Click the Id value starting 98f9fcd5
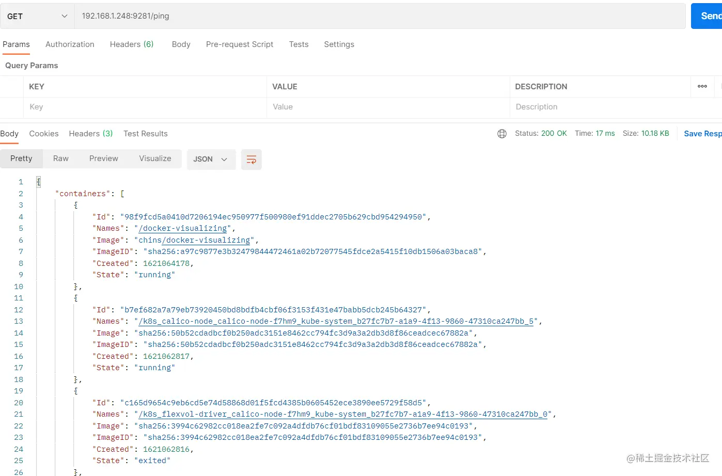Image resolution: width=722 pixels, height=476 pixels. click(274, 217)
